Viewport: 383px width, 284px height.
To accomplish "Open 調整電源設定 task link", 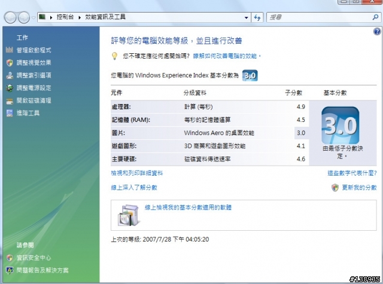I will pos(34,88).
